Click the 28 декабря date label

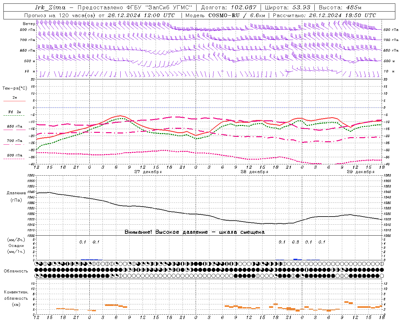(x=254, y=172)
